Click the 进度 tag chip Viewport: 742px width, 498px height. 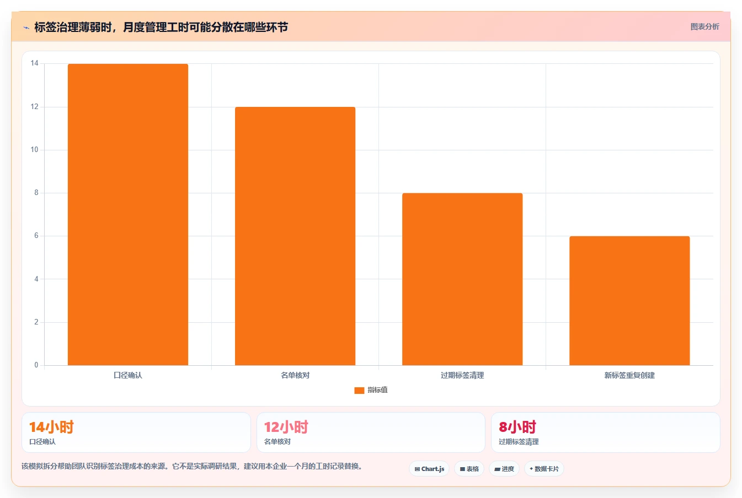pyautogui.click(x=504, y=469)
